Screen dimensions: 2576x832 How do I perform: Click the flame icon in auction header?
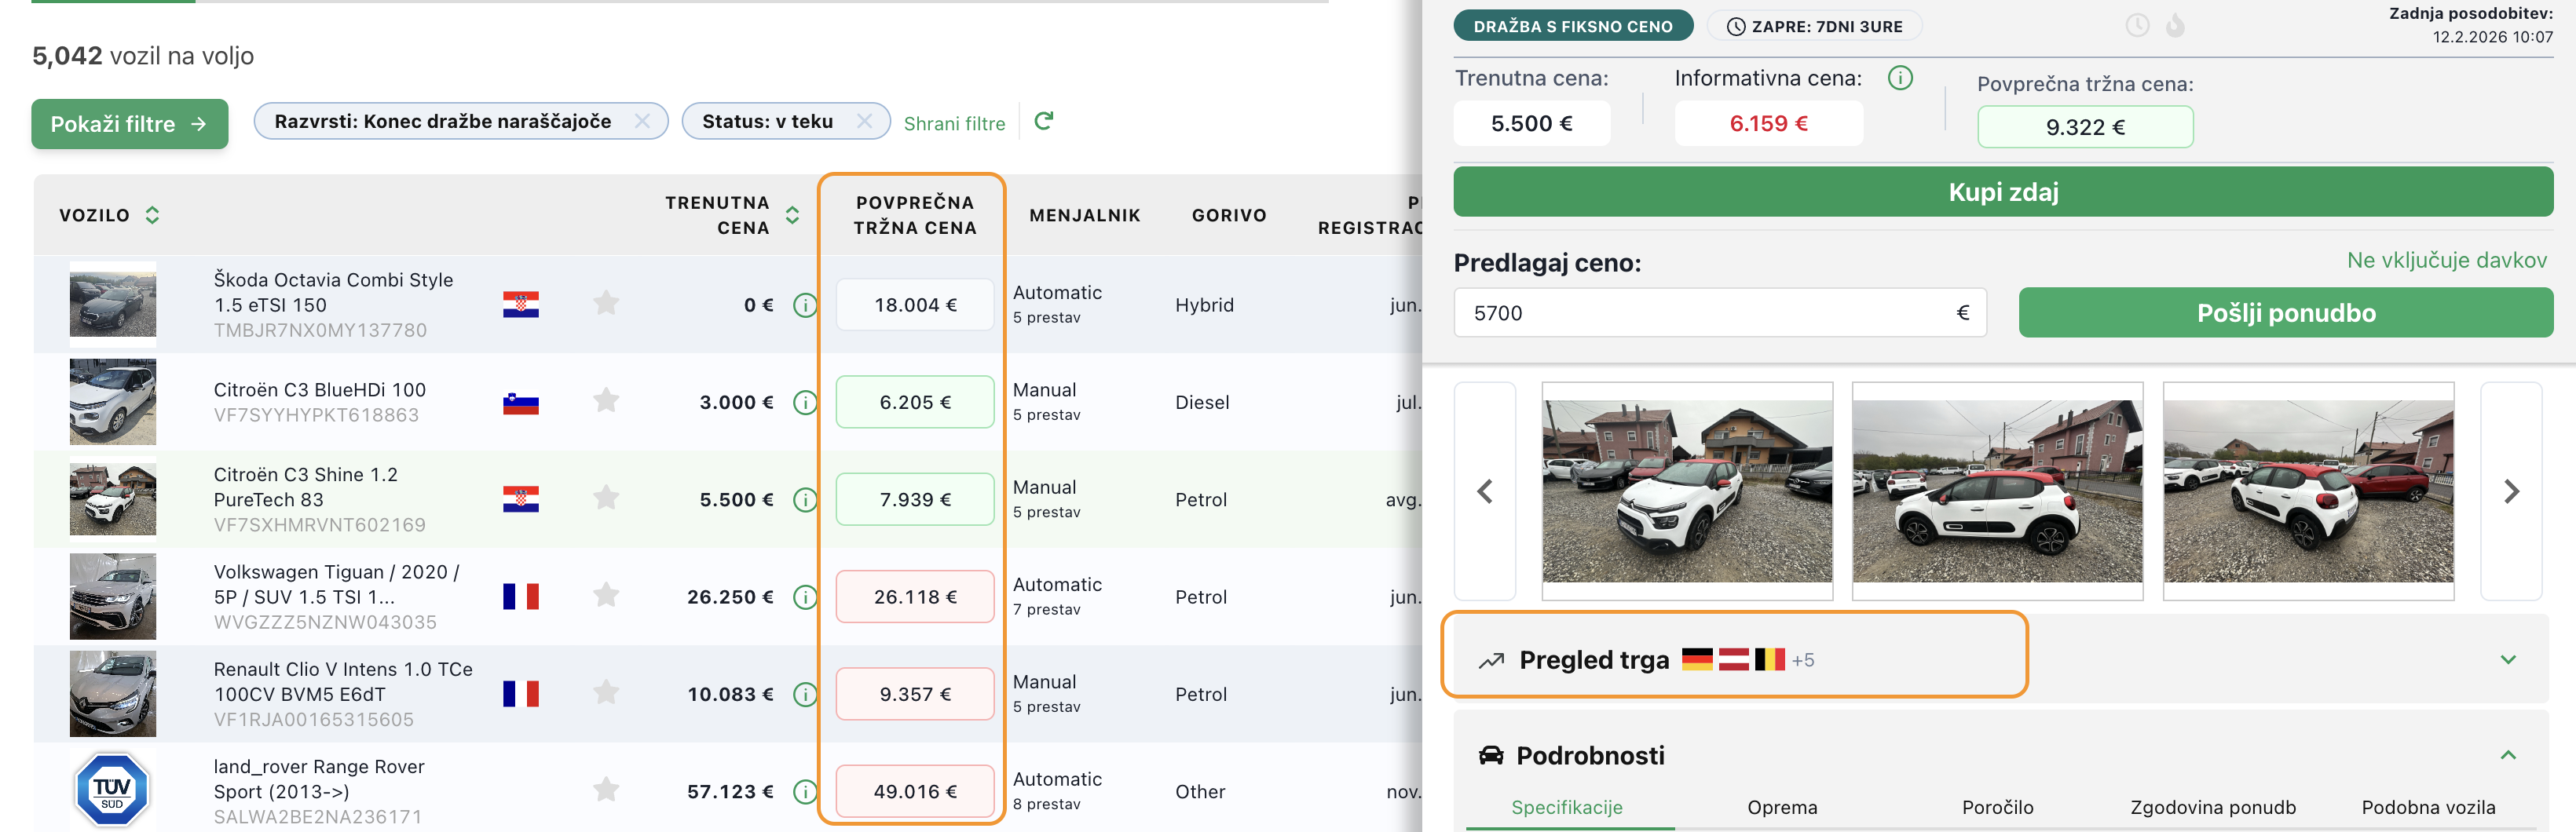click(x=2175, y=26)
